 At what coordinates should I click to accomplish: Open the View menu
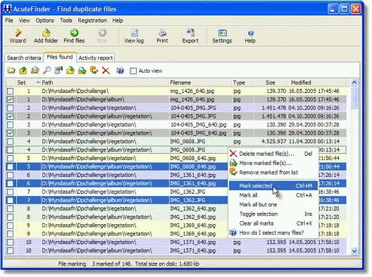point(25,20)
